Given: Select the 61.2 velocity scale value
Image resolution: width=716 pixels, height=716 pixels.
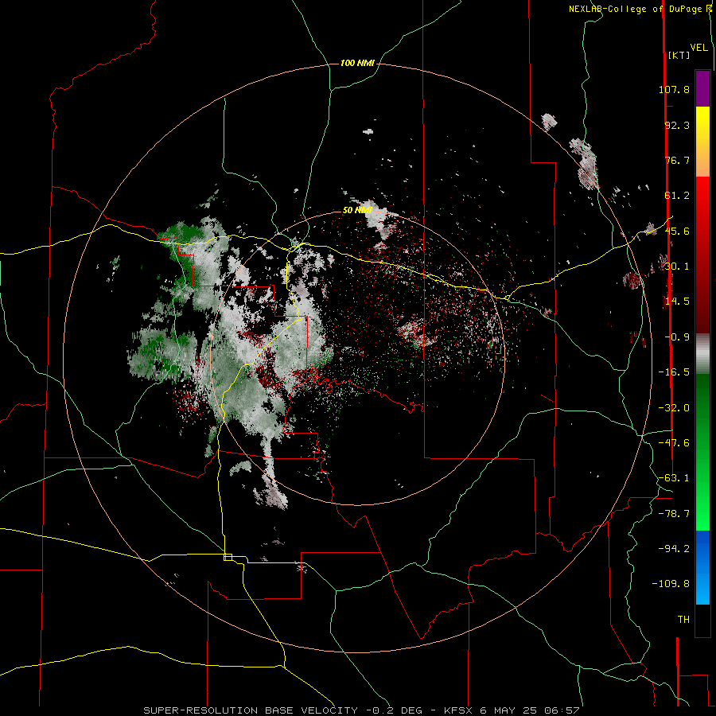Looking at the screenshot, I should point(677,196).
